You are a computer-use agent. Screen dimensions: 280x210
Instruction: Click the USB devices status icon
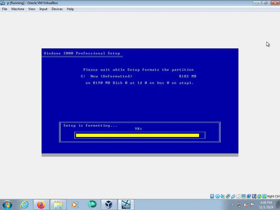[x=233, y=196]
